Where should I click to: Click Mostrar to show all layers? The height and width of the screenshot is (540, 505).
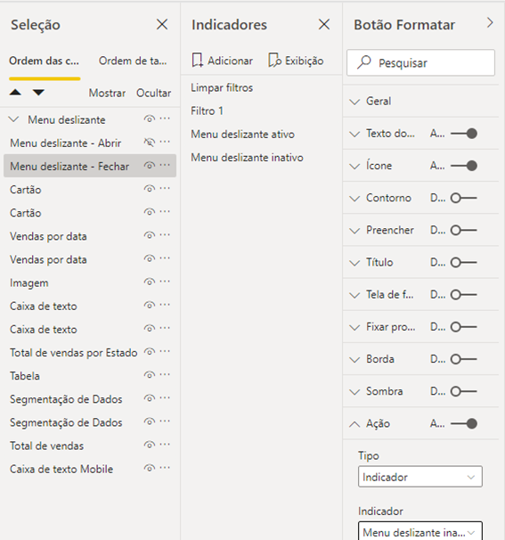click(107, 93)
